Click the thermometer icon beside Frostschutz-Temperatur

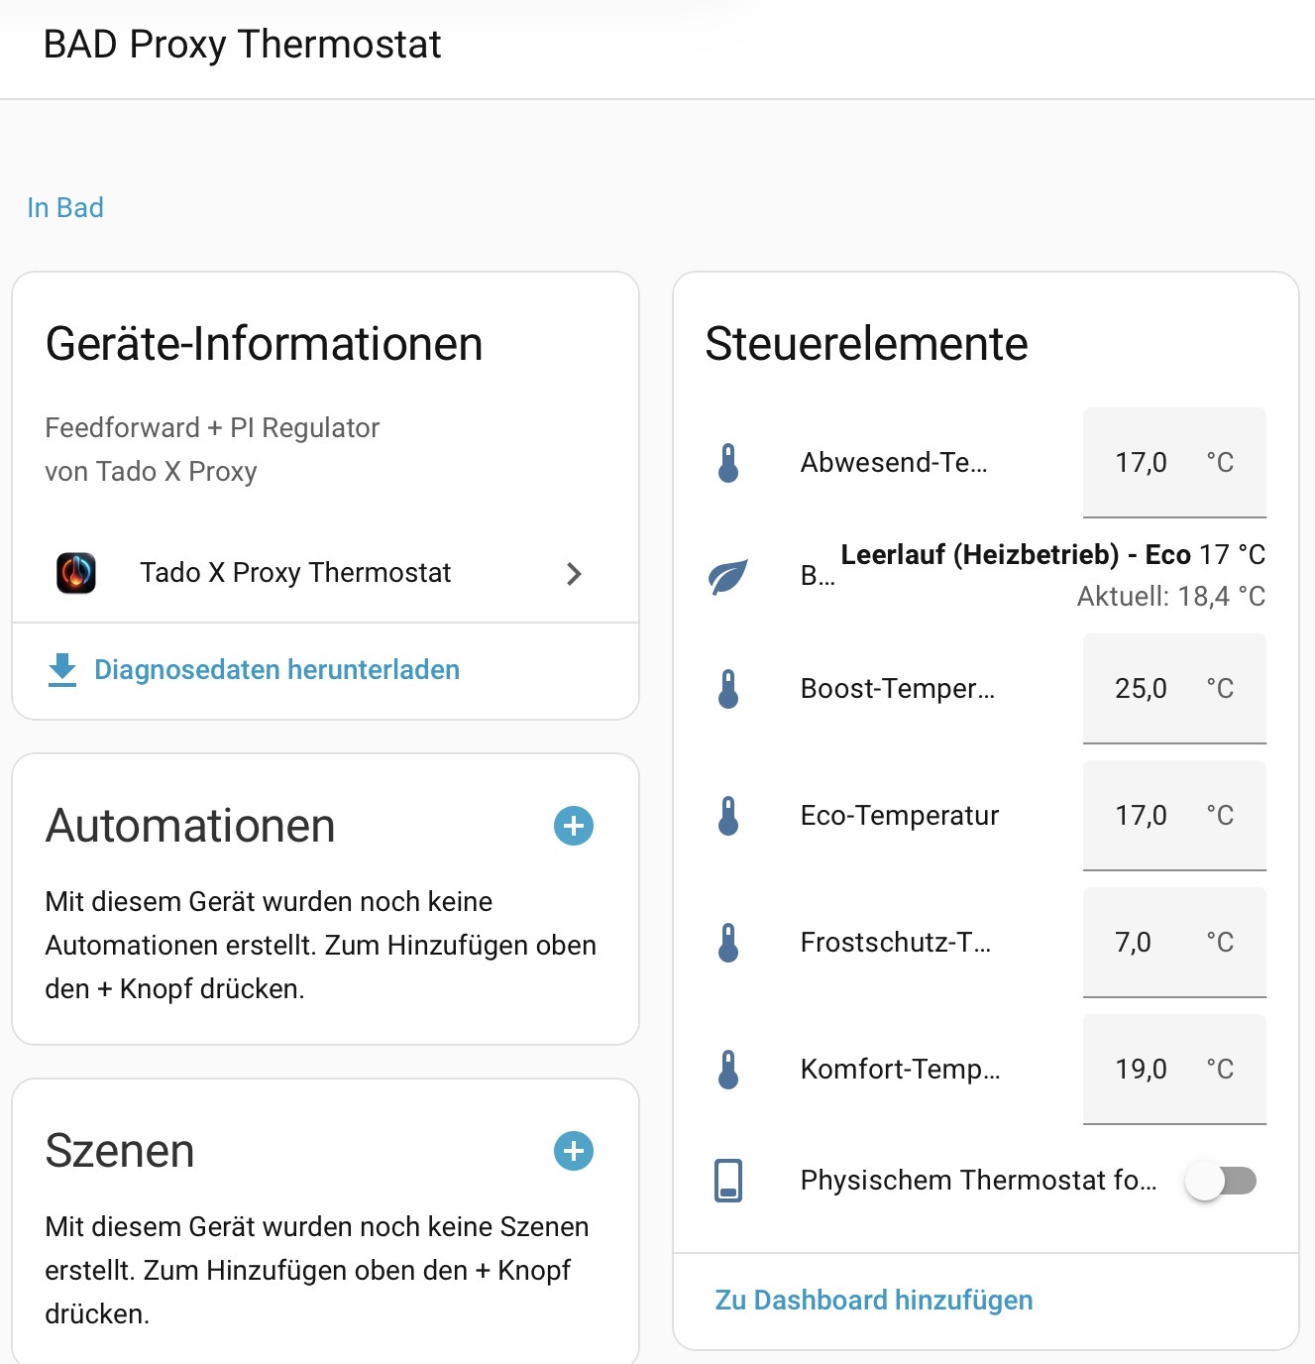(x=728, y=943)
